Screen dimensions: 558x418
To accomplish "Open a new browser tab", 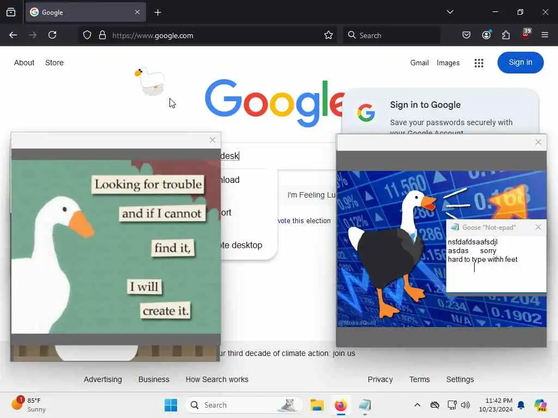I will [x=157, y=13].
